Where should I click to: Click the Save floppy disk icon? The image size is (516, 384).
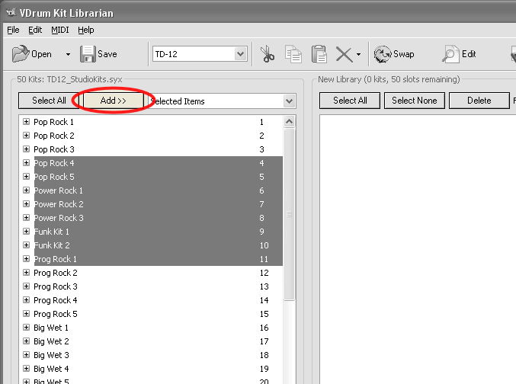88,54
